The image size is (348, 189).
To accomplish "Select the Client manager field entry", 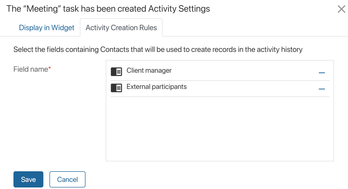I will pyautogui.click(x=149, y=70).
